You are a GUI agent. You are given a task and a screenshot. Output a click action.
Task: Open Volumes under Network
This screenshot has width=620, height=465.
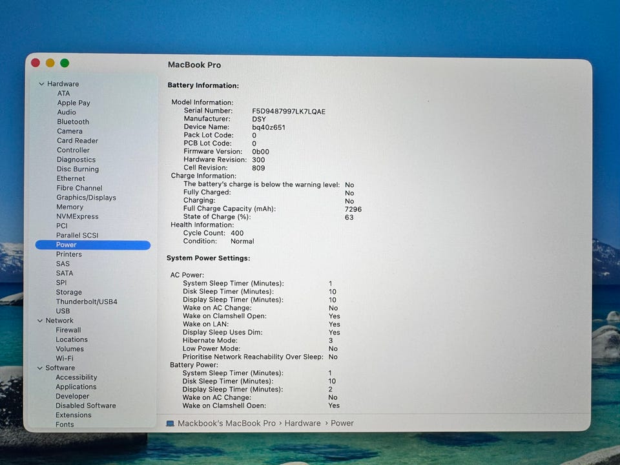tap(70, 349)
